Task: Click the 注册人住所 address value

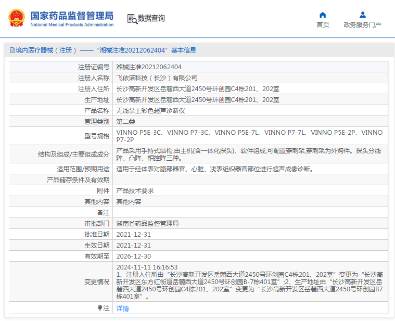Action: [x=198, y=89]
